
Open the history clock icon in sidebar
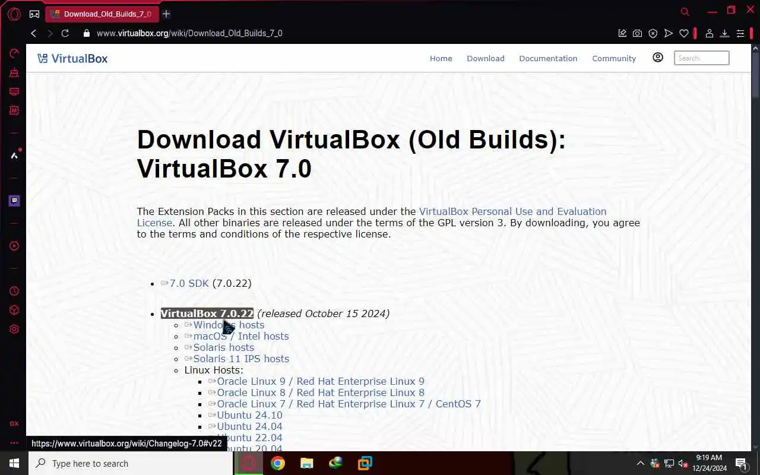14,291
